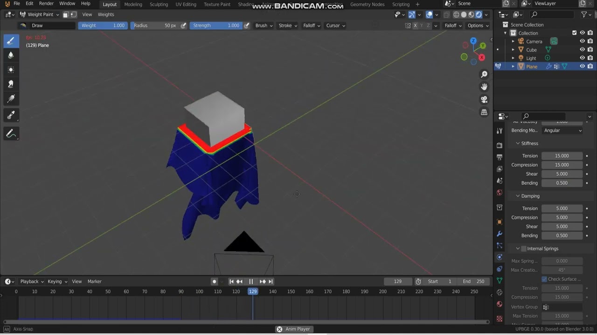Image resolution: width=597 pixels, height=335 pixels.
Task: Open the Render properties tab
Action: pos(500,145)
